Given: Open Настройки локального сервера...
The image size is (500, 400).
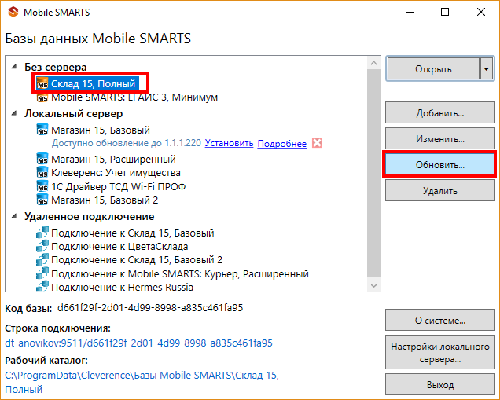Looking at the screenshot, I should tap(440, 353).
